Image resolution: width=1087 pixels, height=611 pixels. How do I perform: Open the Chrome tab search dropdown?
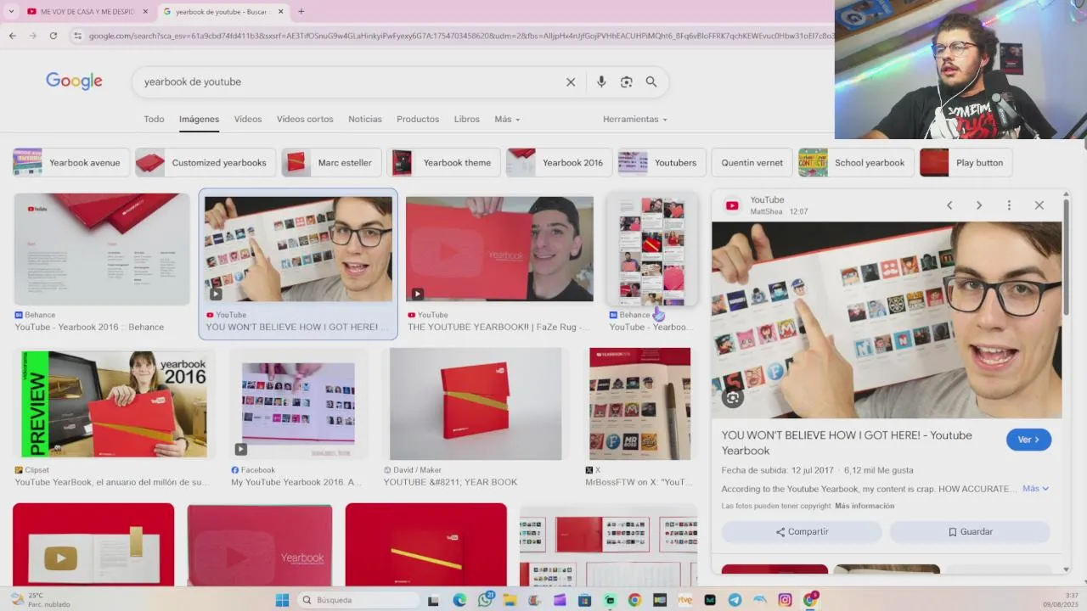(11, 12)
